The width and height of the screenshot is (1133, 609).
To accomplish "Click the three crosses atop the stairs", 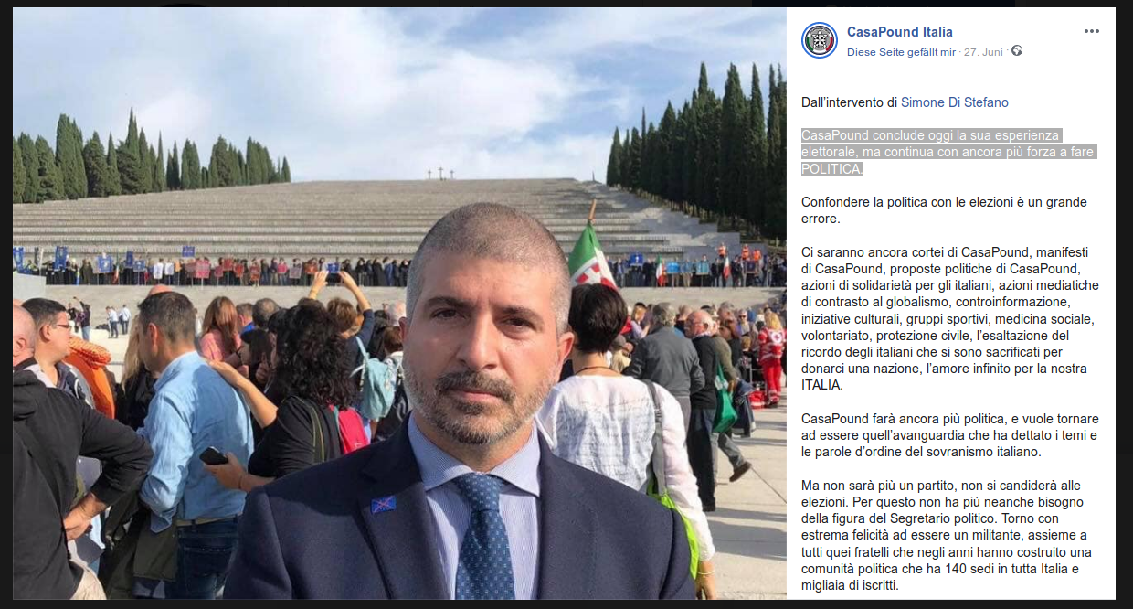I will click(440, 173).
